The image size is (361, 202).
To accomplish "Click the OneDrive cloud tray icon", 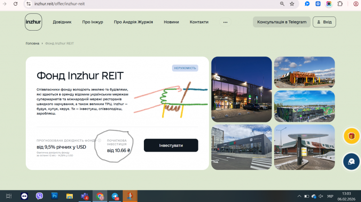I will [314, 196].
